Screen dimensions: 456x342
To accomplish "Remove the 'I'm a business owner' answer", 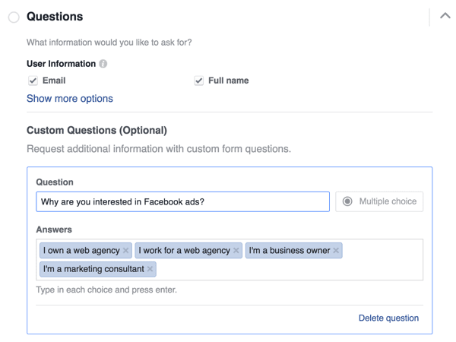I will pos(336,250).
